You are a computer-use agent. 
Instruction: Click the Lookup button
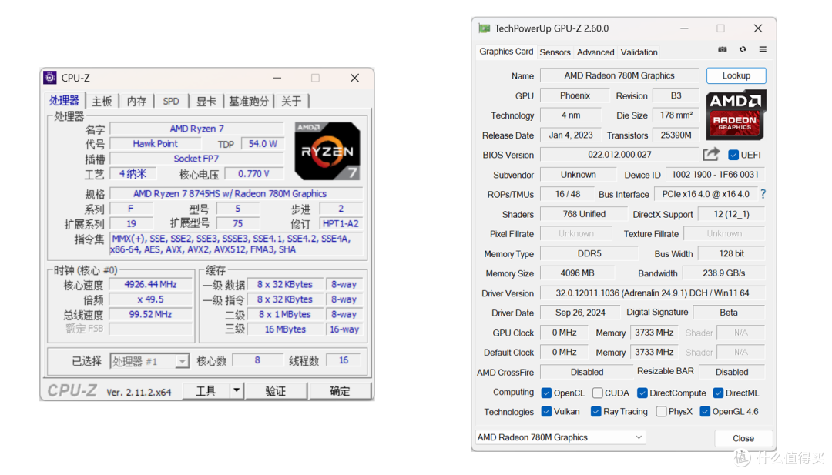pyautogui.click(x=735, y=75)
